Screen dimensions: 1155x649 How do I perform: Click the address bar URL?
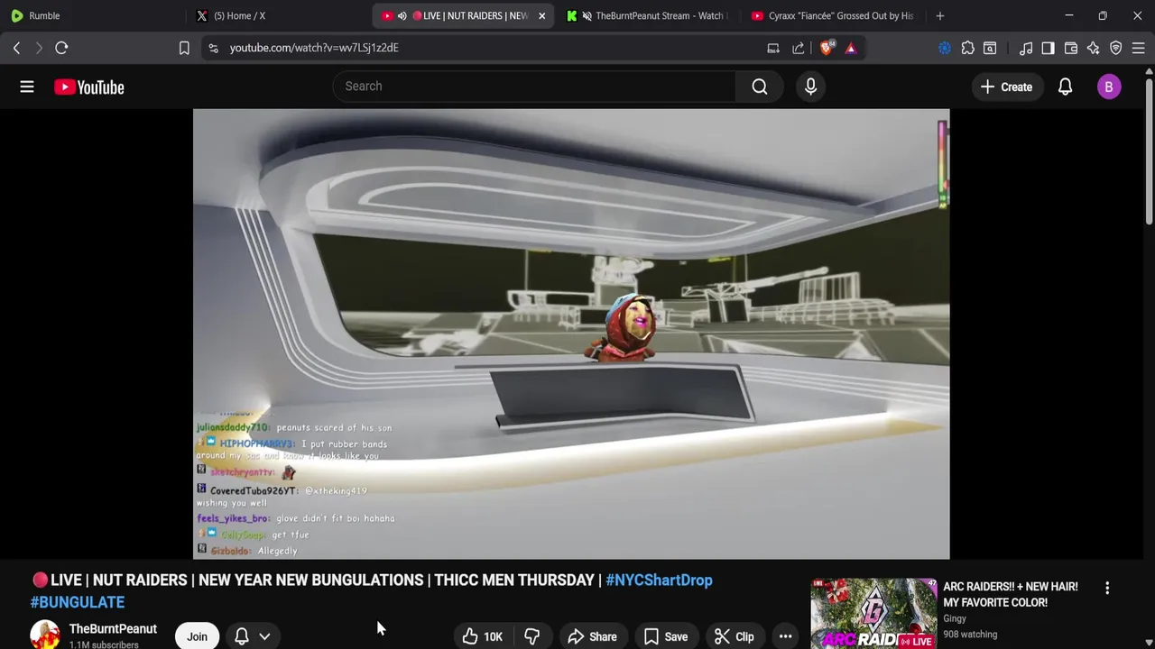(x=314, y=48)
